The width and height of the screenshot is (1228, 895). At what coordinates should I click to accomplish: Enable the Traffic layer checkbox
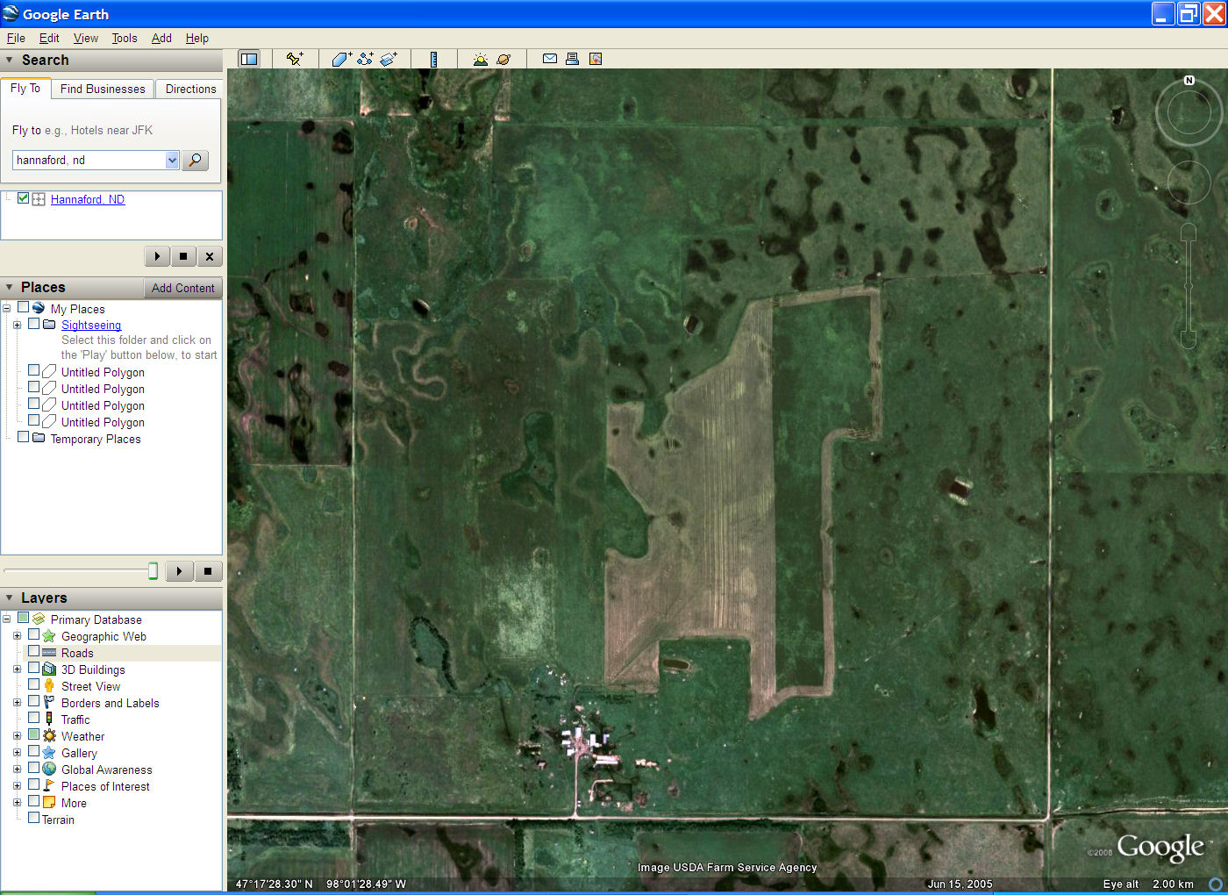click(33, 719)
